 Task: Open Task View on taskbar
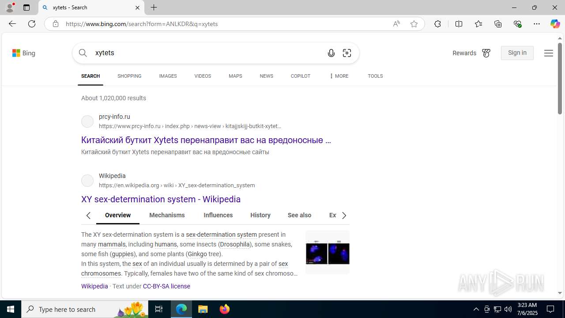coord(159,309)
